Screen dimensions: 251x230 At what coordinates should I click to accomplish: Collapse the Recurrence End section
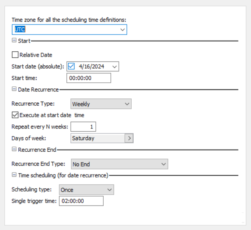tap(14, 149)
